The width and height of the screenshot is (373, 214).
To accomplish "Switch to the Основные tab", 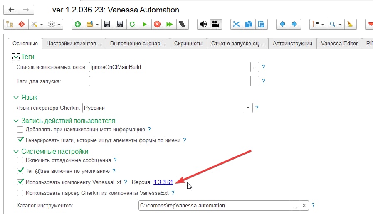I will tap(25, 44).
